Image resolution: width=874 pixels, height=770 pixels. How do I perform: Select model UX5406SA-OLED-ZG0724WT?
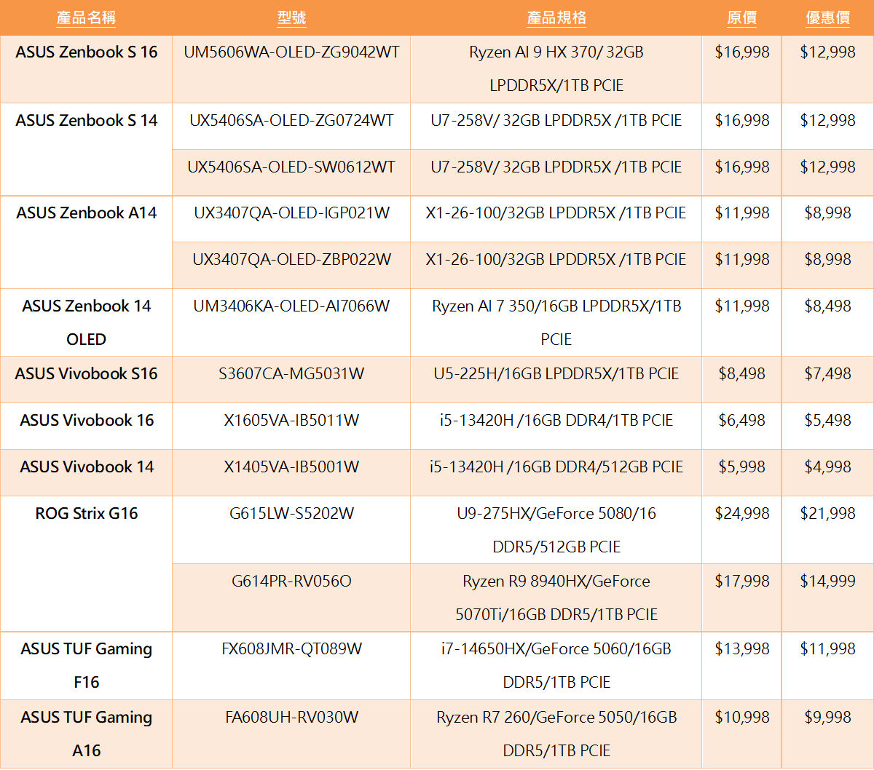291,120
